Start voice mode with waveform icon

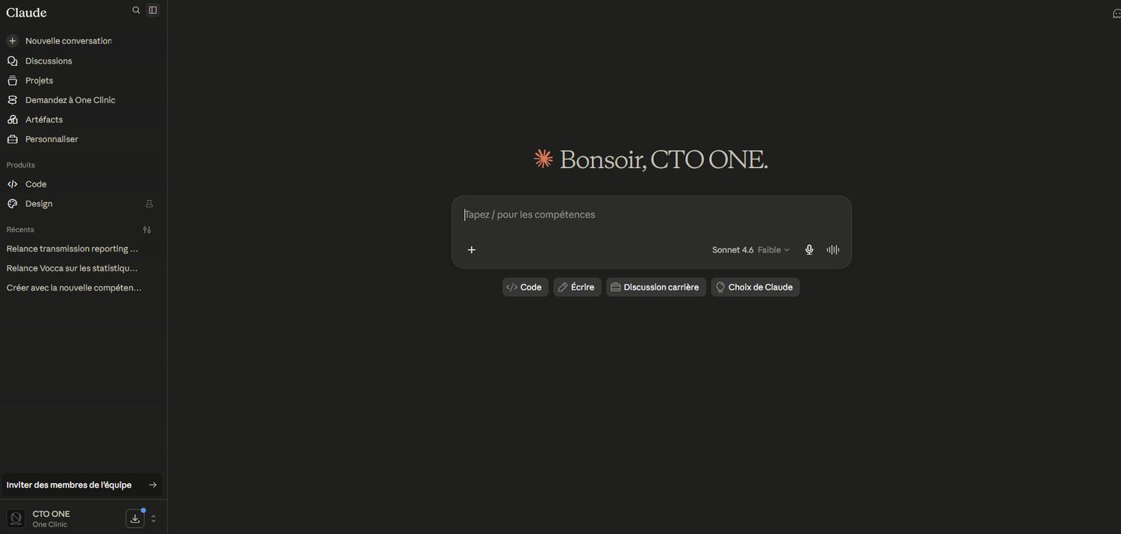click(833, 250)
